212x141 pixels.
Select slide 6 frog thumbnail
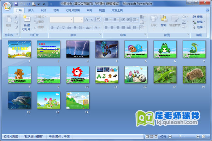tap(165, 49)
